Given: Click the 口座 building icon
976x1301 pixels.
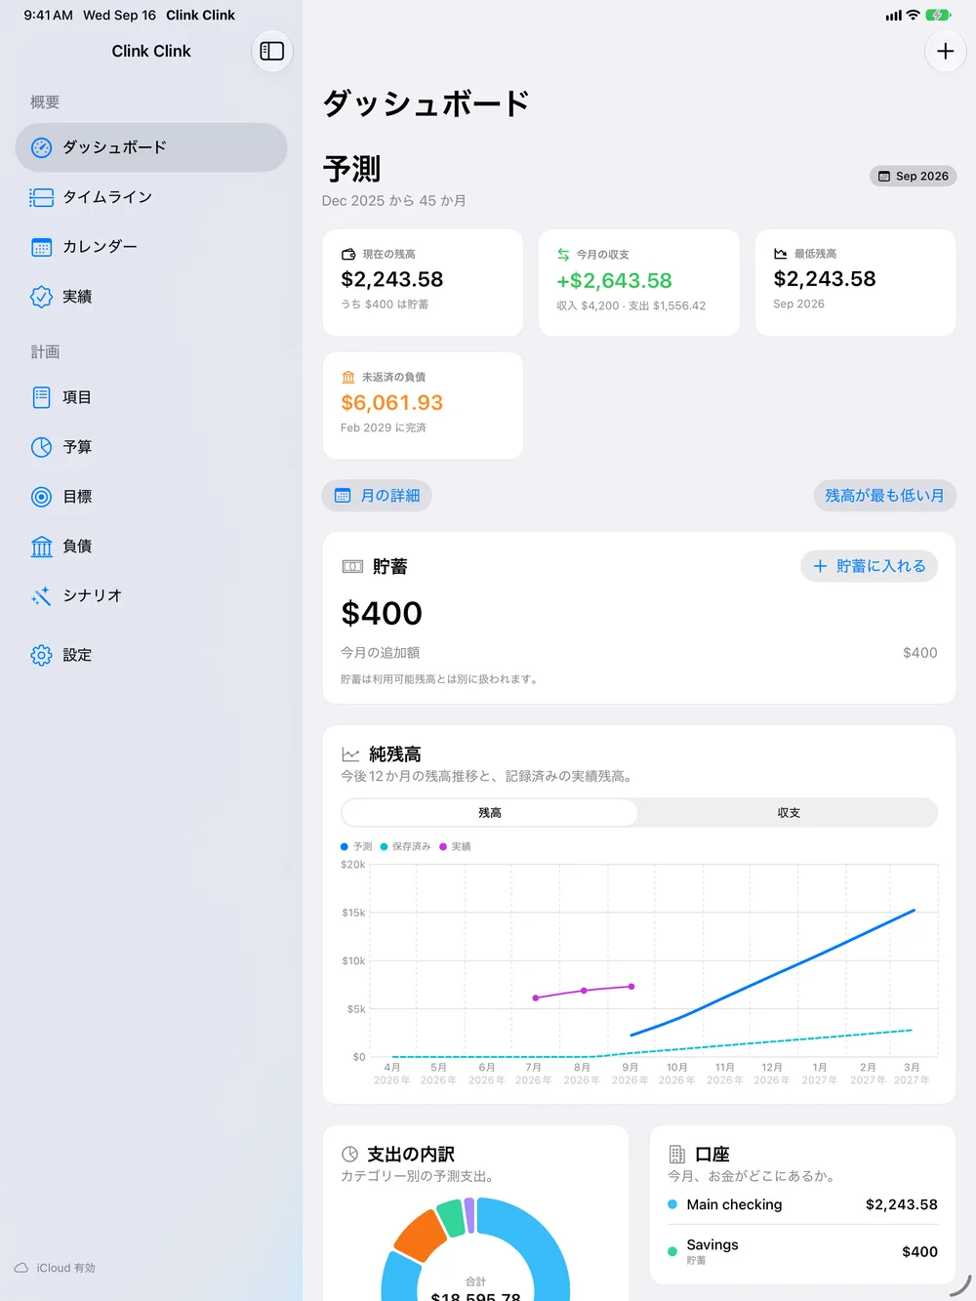Looking at the screenshot, I should (677, 1155).
